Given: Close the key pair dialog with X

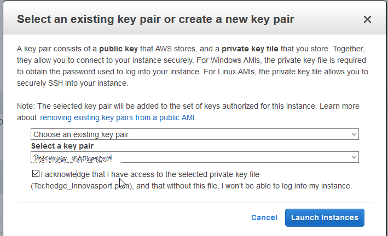Looking at the screenshot, I should (367, 20).
